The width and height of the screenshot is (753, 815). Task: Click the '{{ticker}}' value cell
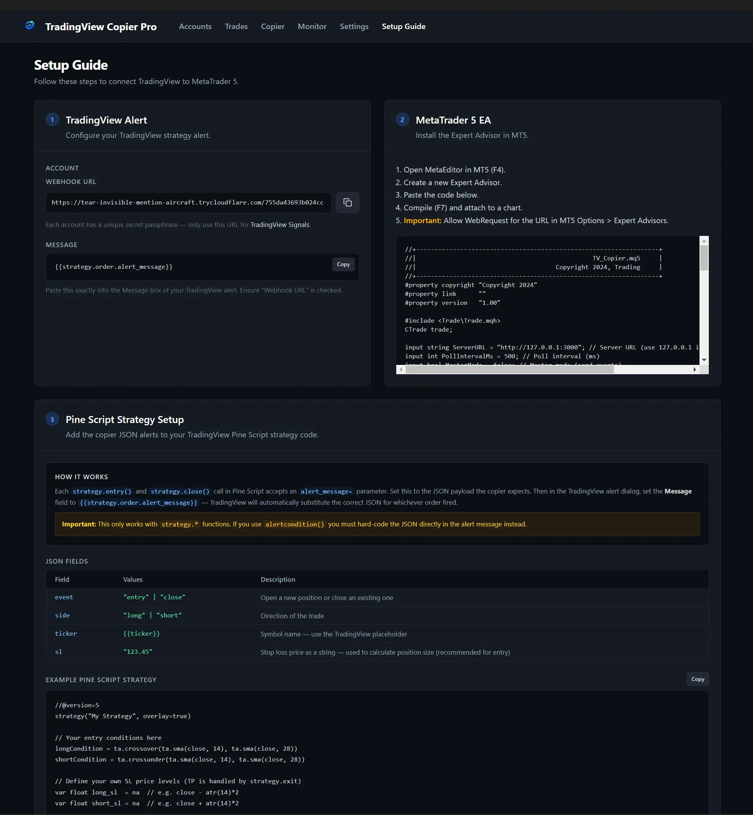coord(142,633)
